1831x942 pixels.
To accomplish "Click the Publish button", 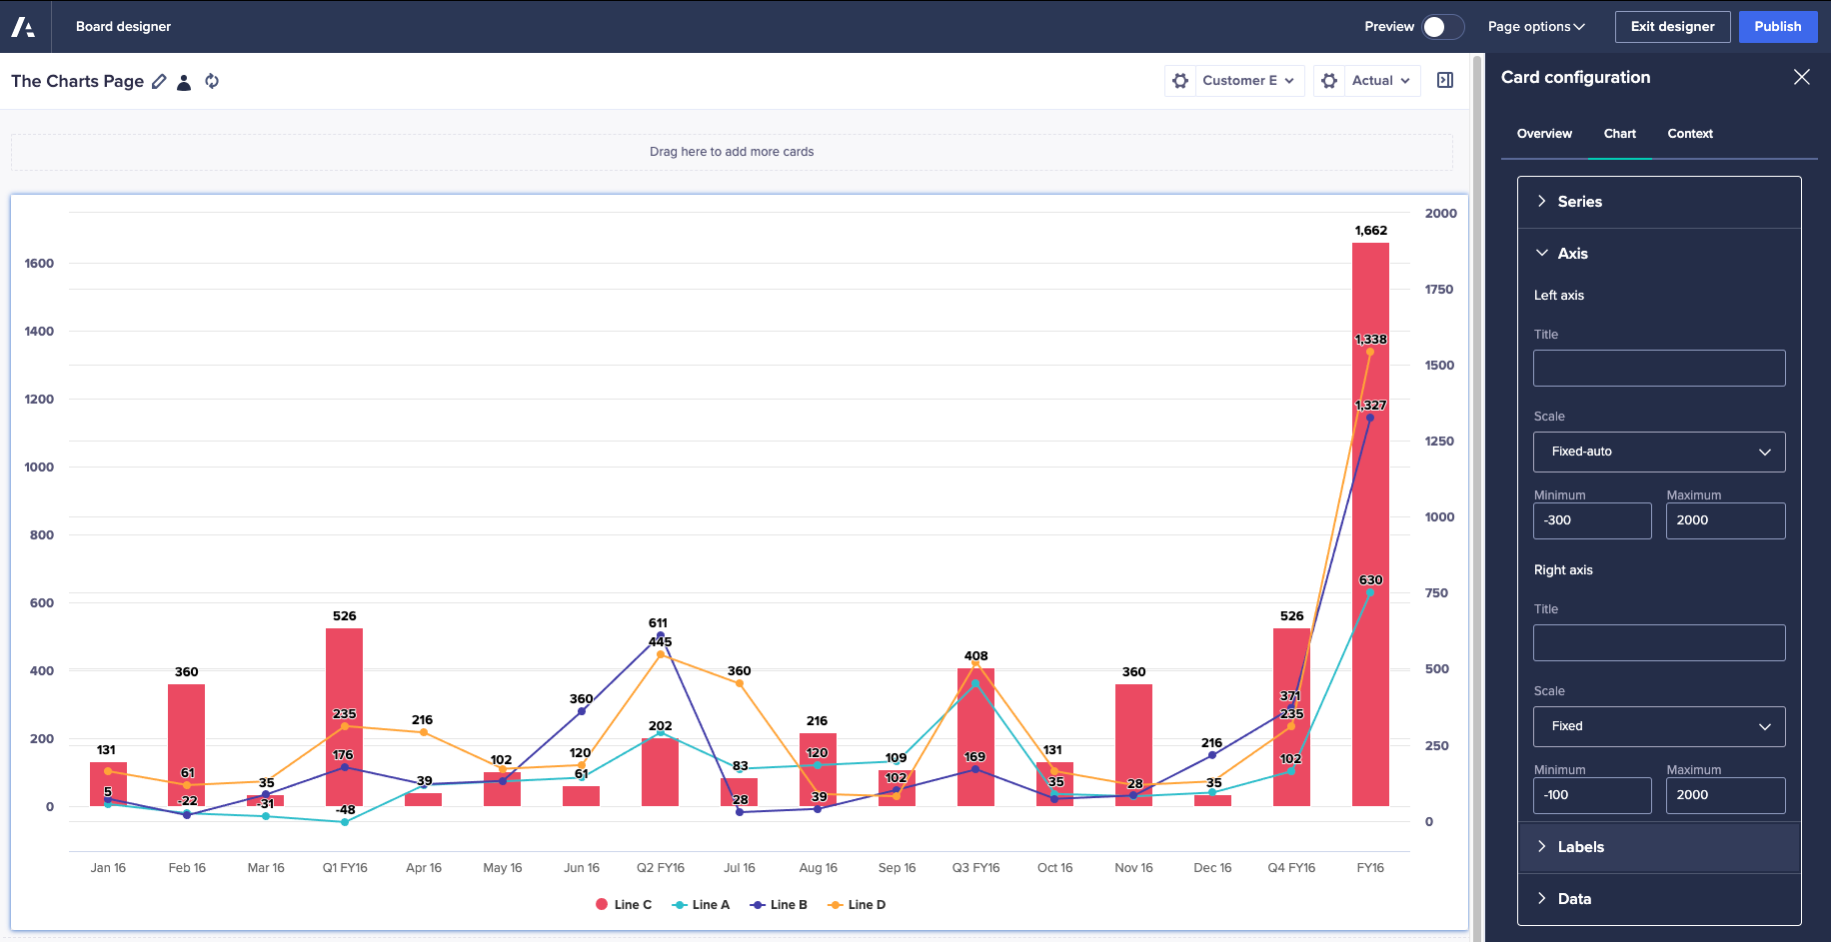I will 1778,27.
